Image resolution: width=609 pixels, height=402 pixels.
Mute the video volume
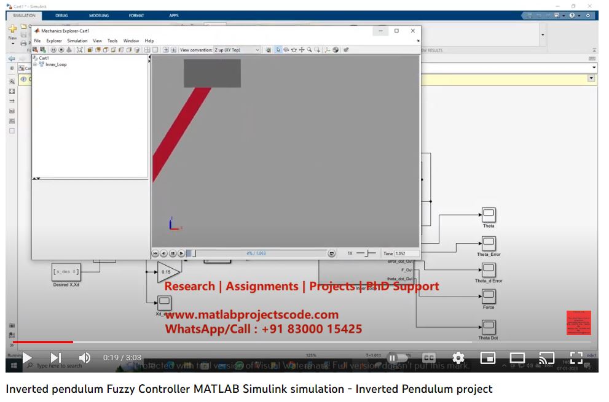pyautogui.click(x=85, y=357)
